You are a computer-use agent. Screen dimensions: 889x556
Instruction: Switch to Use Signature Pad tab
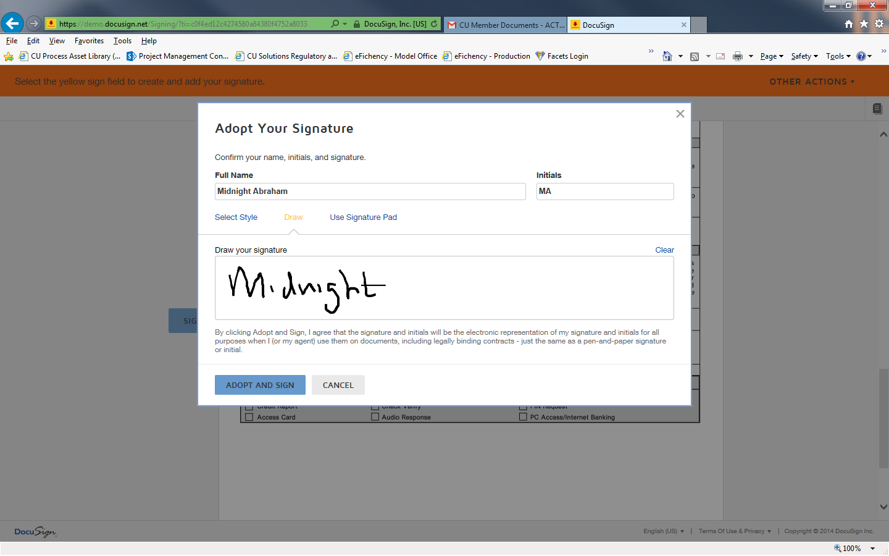point(364,217)
